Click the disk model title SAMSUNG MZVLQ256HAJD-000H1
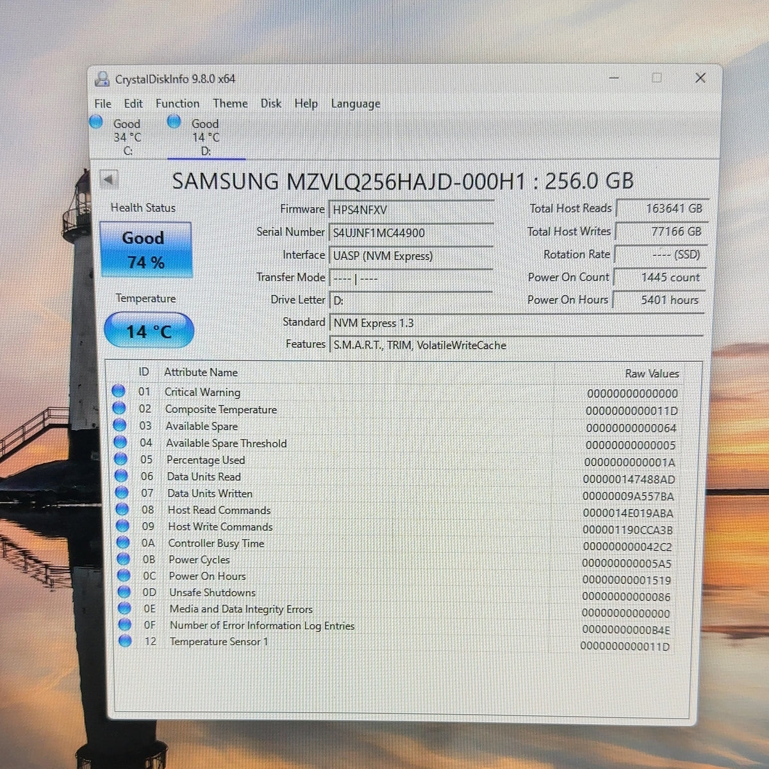The width and height of the screenshot is (769, 769). [x=349, y=181]
